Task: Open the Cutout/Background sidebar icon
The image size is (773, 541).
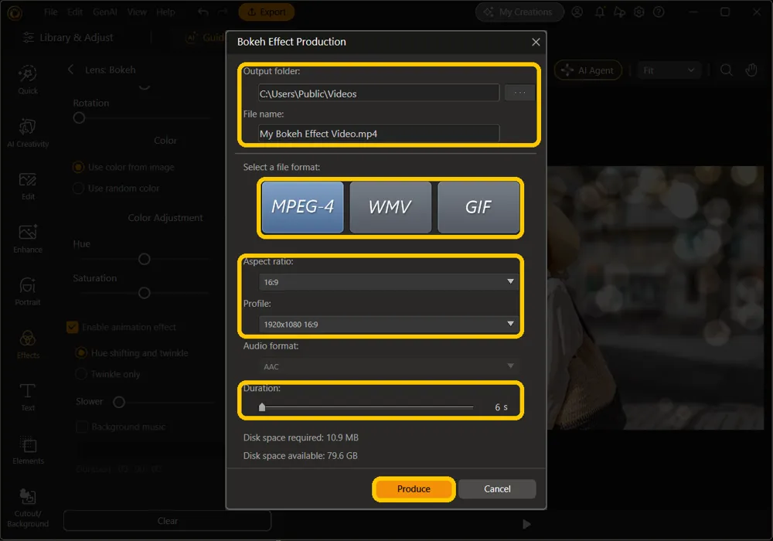Action: (28, 508)
